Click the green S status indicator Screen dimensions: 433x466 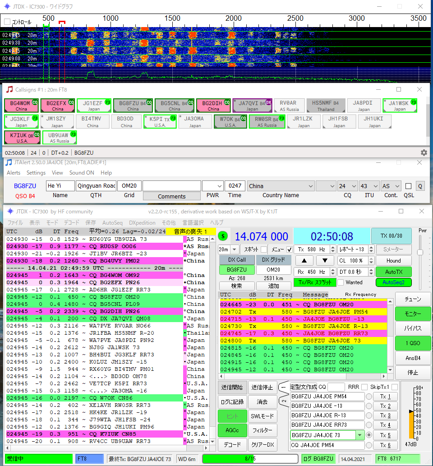(x=223, y=236)
